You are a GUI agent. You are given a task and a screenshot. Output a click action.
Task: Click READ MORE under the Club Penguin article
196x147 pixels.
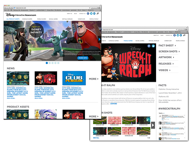point(66,98)
